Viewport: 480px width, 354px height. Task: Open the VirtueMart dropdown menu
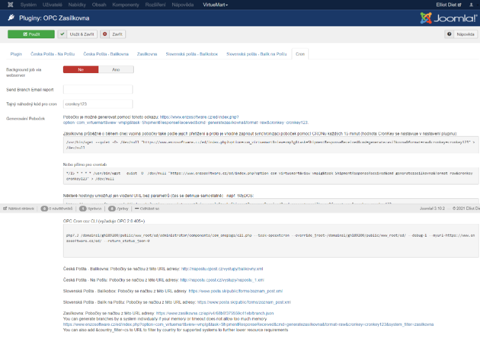pyautogui.click(x=215, y=5)
